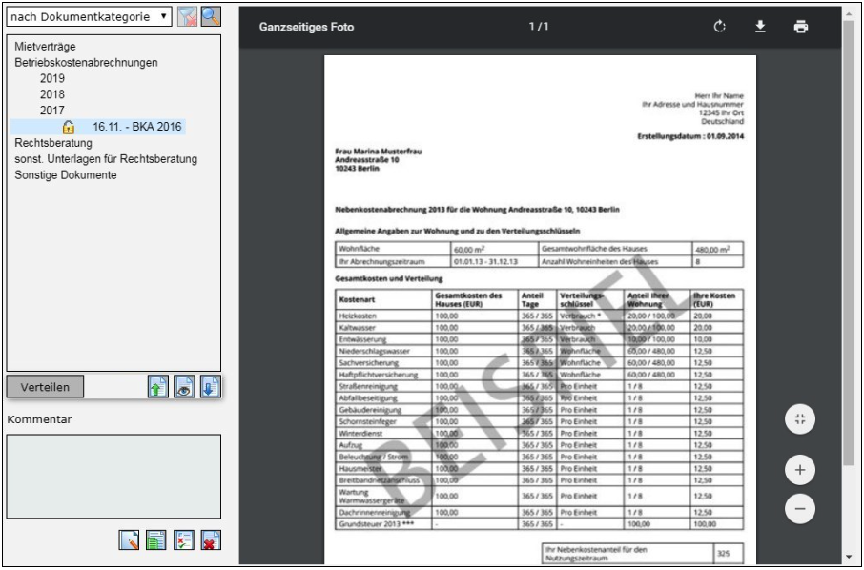The image size is (864, 570).
Task: Click 'Frau Marina Musterfrau' in the document
Action: 378,151
